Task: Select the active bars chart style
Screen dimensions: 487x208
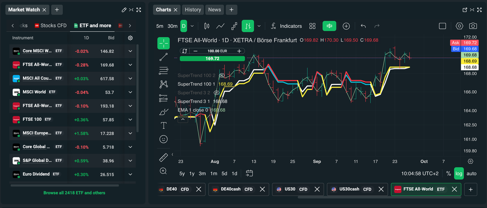Action: (x=248, y=26)
